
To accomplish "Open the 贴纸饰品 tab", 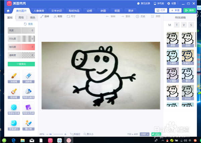I will [x=74, y=11].
